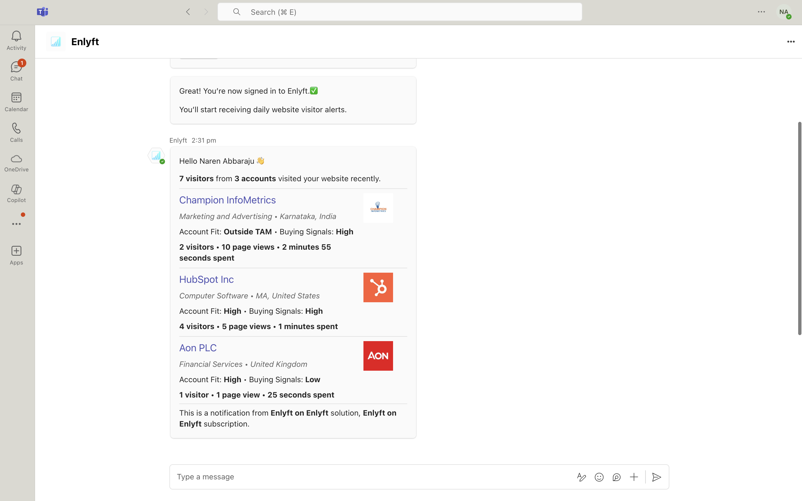Click the Enlyft on Enlyft notification footer
Screen dimensions: 802x501
click(x=288, y=419)
